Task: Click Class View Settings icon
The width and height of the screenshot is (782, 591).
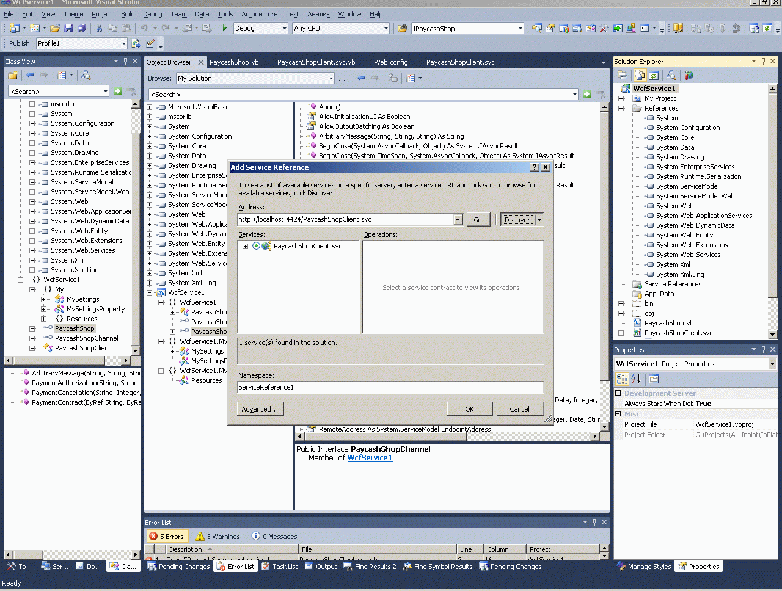Action: (62, 75)
